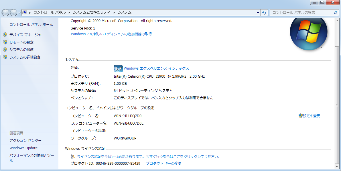Click the 3.7 experience index score badge
Image resolution: width=341 pixels, height=171 pixels.
(118, 68)
